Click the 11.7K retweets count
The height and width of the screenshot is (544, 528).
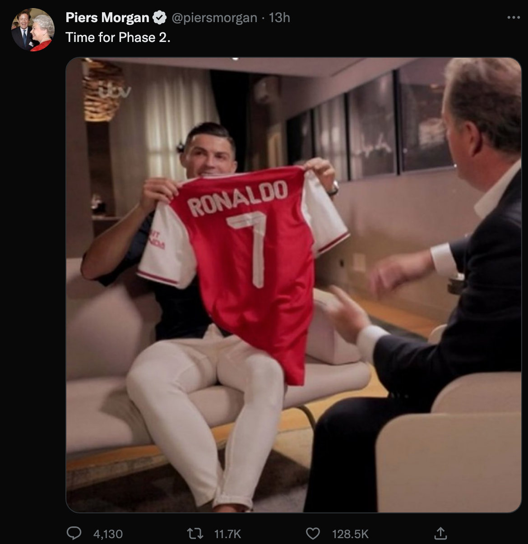click(x=227, y=534)
